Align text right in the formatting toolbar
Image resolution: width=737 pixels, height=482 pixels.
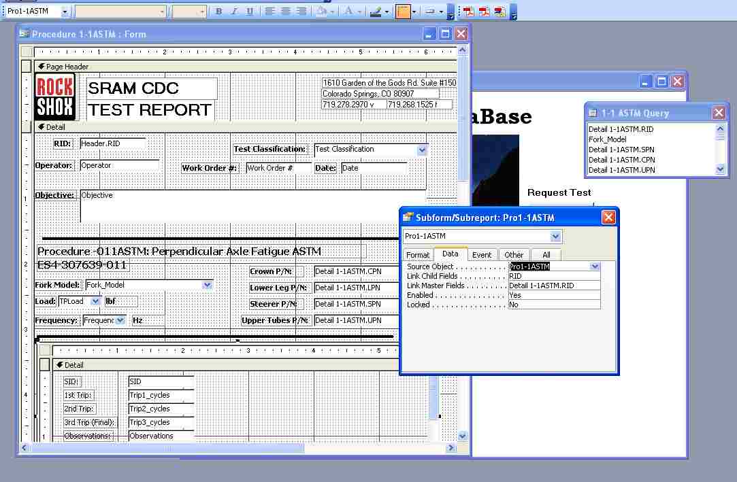[x=301, y=12]
